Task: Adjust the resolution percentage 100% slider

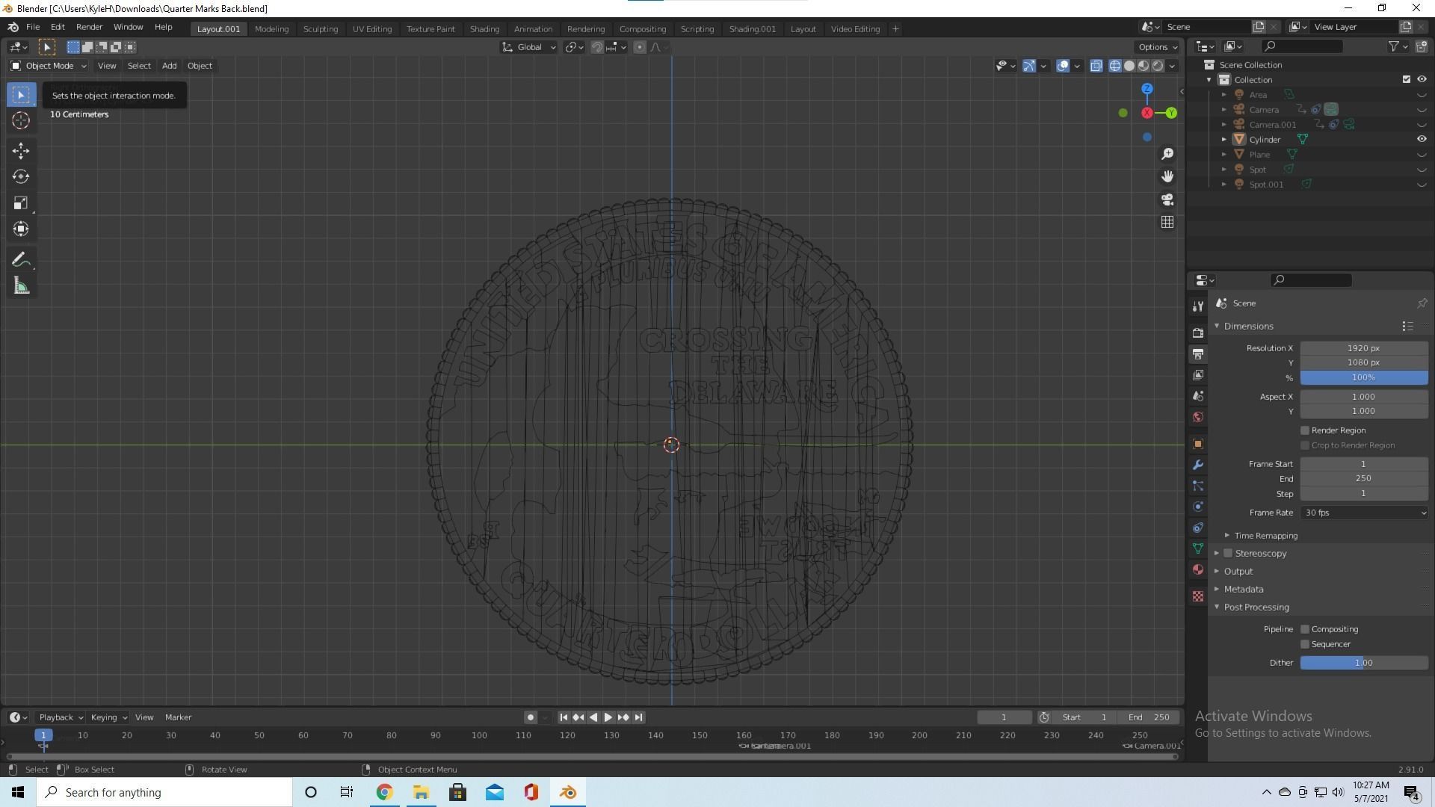Action: point(1364,378)
